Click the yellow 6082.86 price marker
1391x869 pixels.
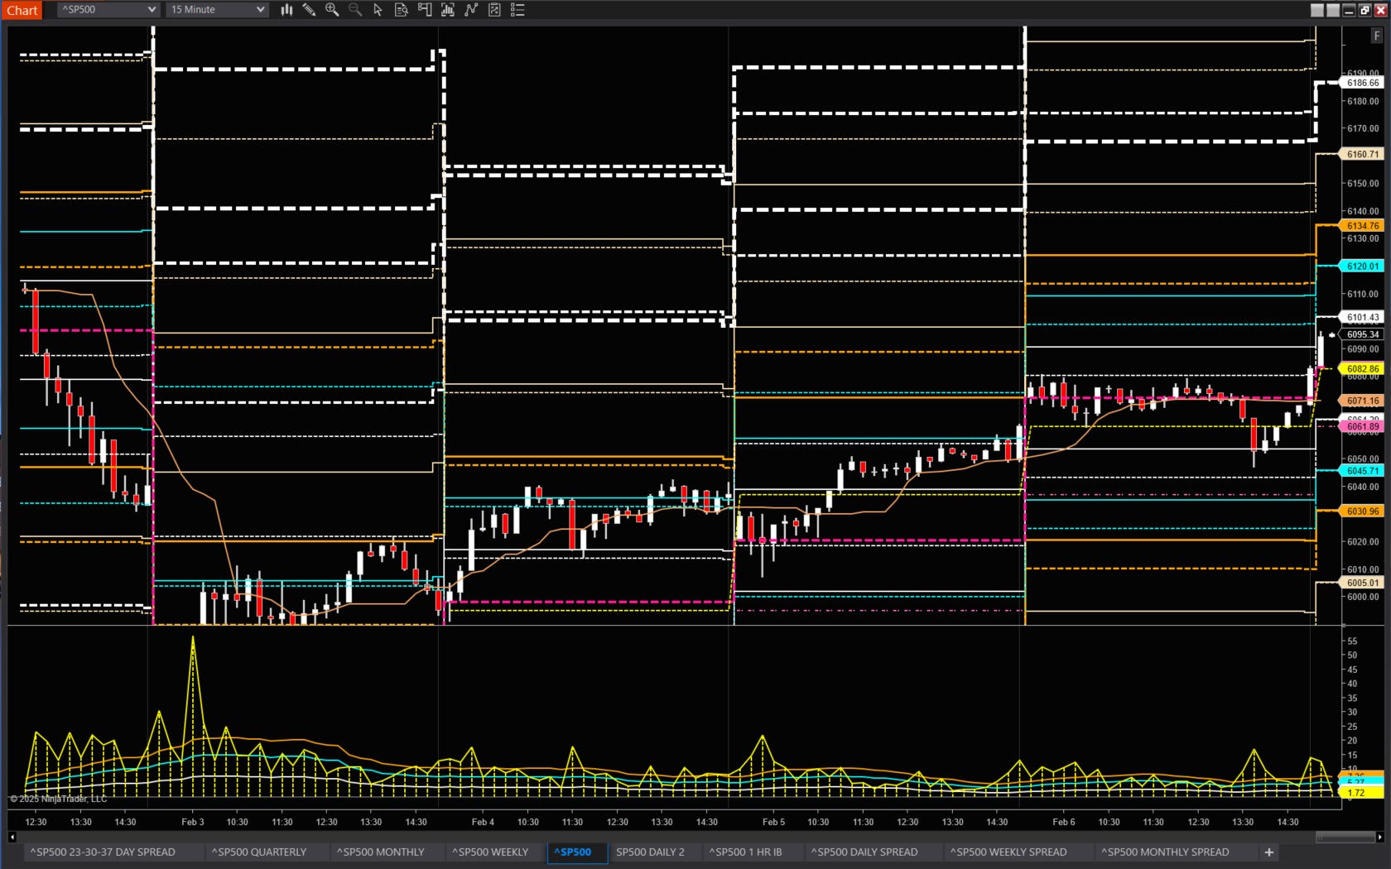coord(1362,368)
